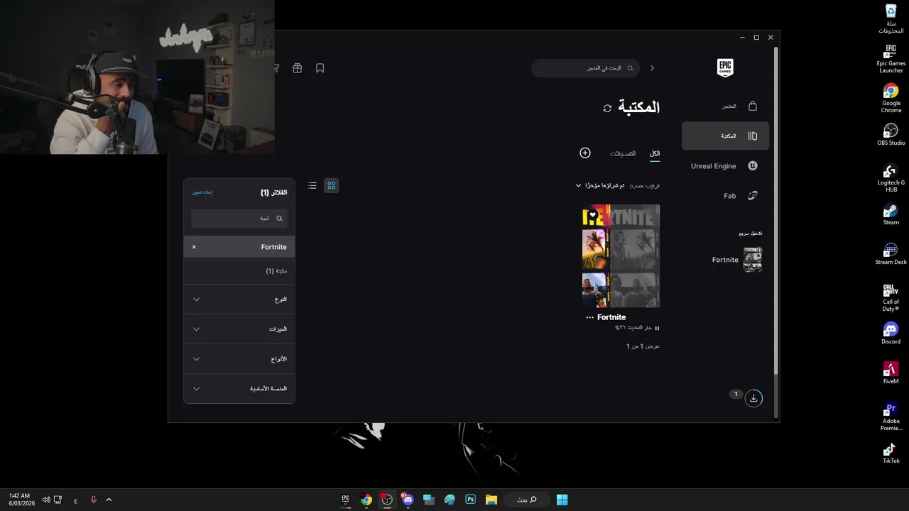
Task: Switch library to grid view
Action: click(331, 185)
